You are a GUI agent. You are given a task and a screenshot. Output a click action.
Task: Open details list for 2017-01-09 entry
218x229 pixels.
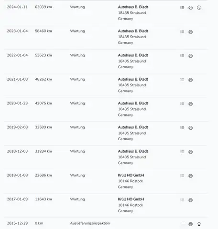pos(182,200)
